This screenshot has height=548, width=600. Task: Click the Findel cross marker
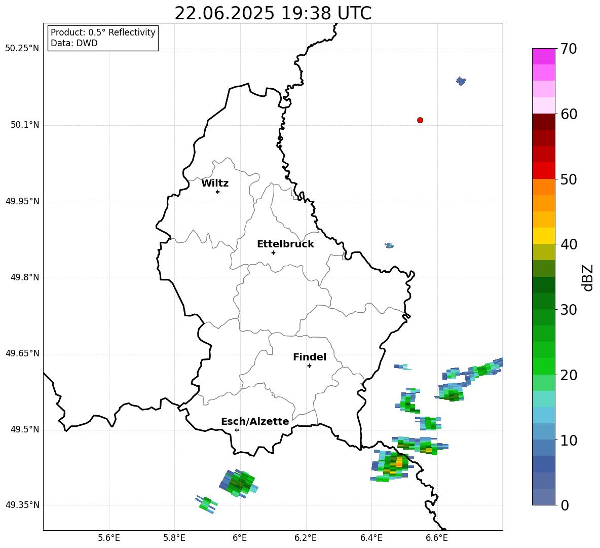click(309, 366)
